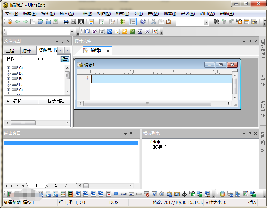This screenshot has width=267, height=208.
Task: Open the 搜索(S) menu
Action: pyautogui.click(x=48, y=14)
